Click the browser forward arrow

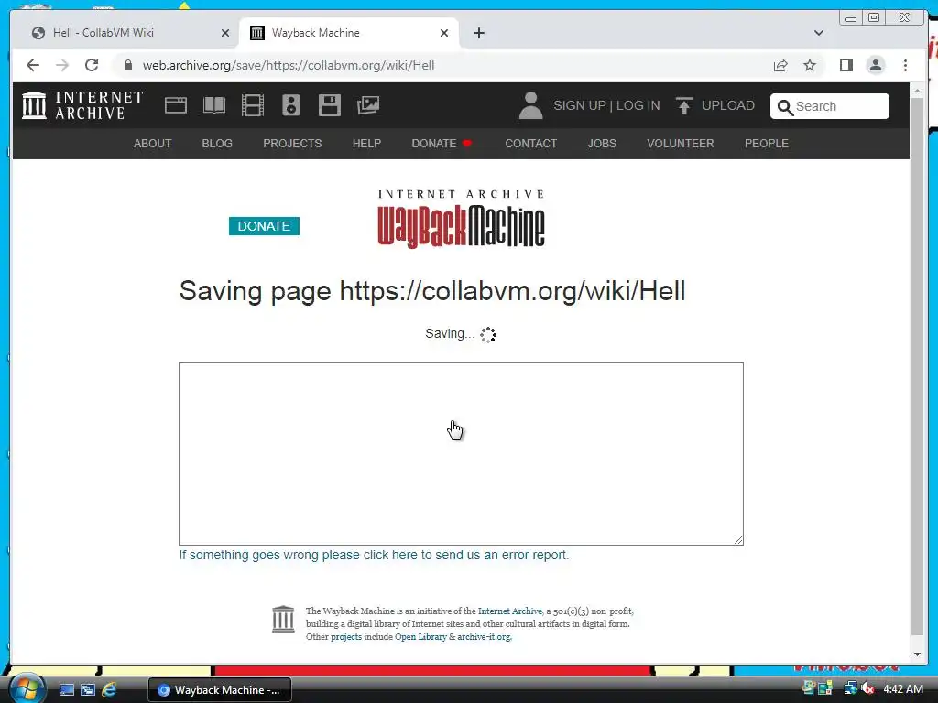[x=62, y=65]
